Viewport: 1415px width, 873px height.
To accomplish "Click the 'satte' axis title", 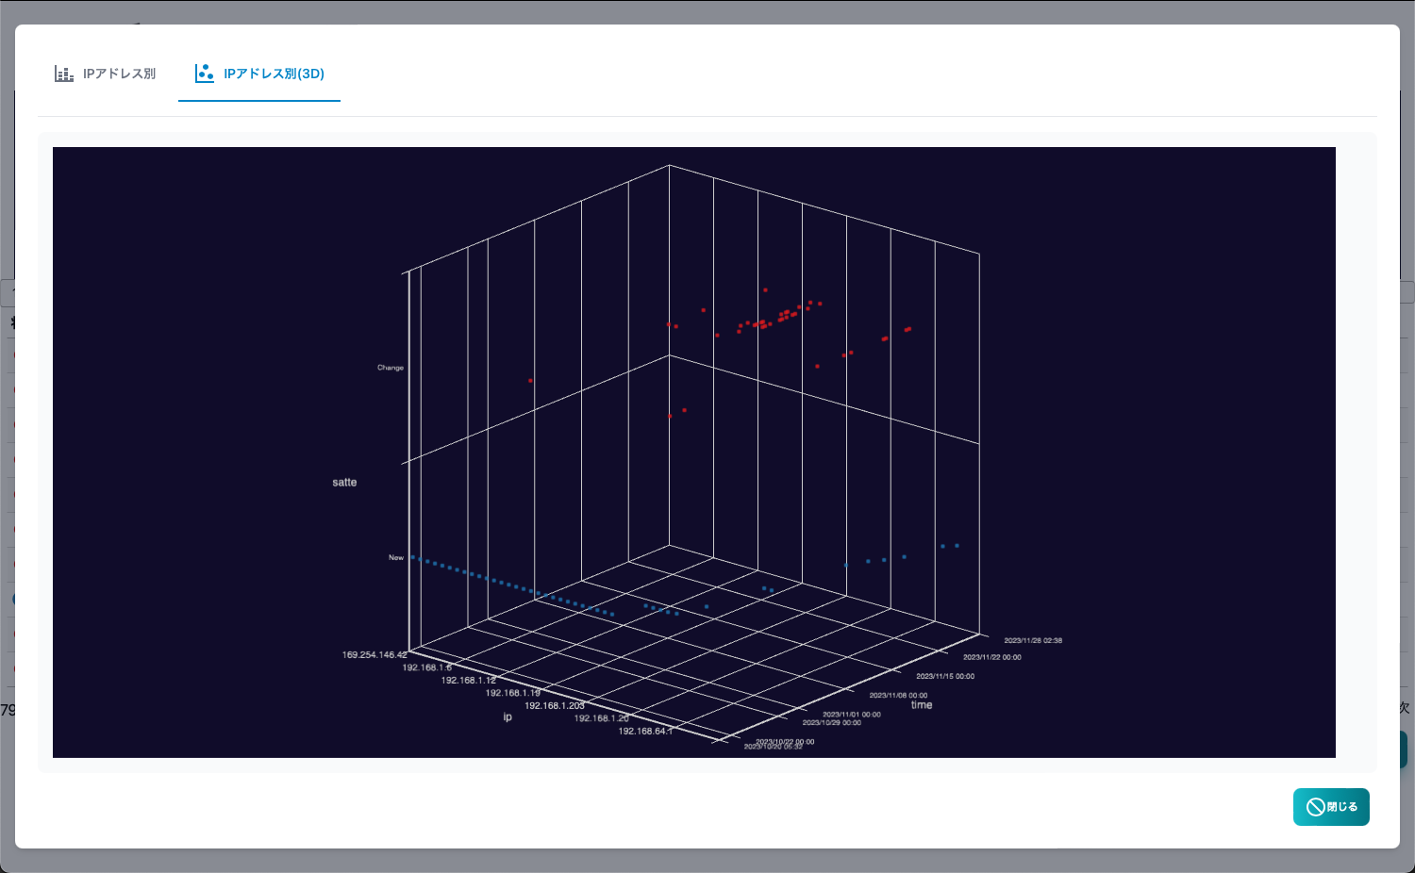I will (344, 483).
